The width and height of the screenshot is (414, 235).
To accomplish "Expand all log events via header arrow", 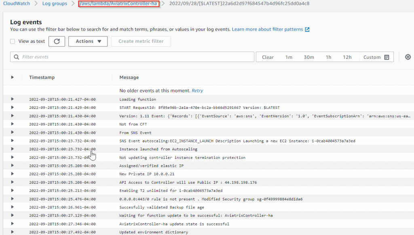I will (x=13, y=77).
